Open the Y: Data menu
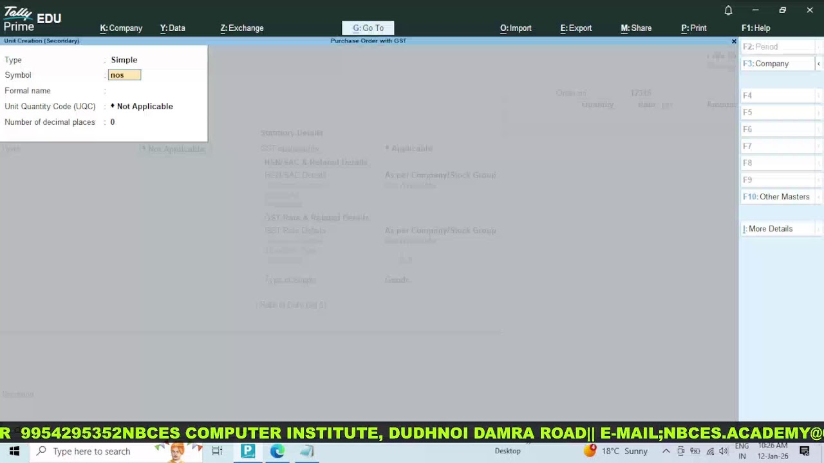The height and width of the screenshot is (463, 824). [173, 28]
